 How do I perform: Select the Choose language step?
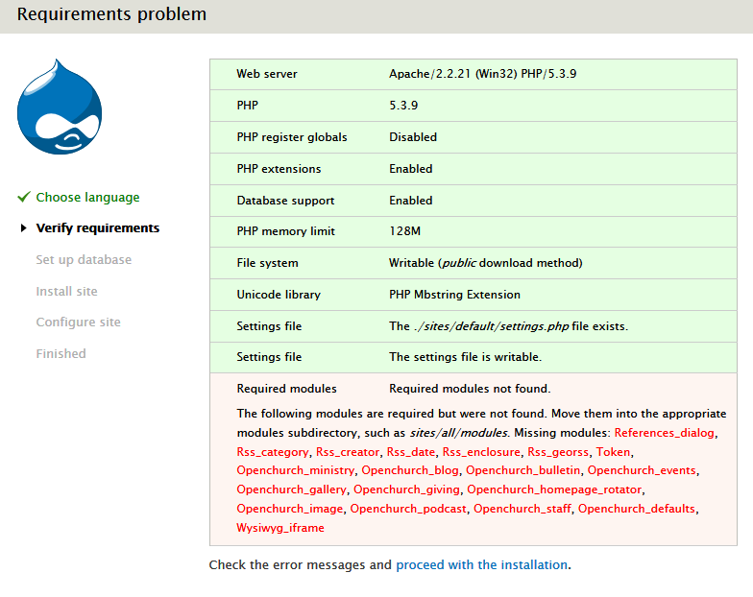pyautogui.click(x=88, y=198)
